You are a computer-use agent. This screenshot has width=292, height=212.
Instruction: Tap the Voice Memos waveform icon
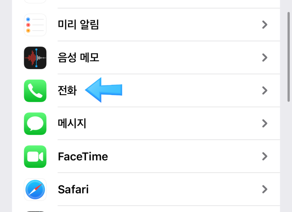click(x=35, y=58)
